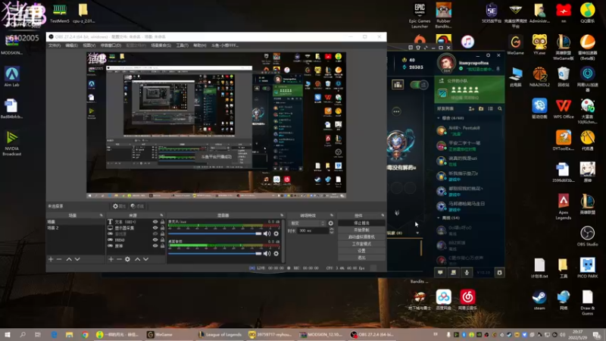Toggle the green switch in League lobby
This screenshot has width=606, height=341.
[419, 85]
